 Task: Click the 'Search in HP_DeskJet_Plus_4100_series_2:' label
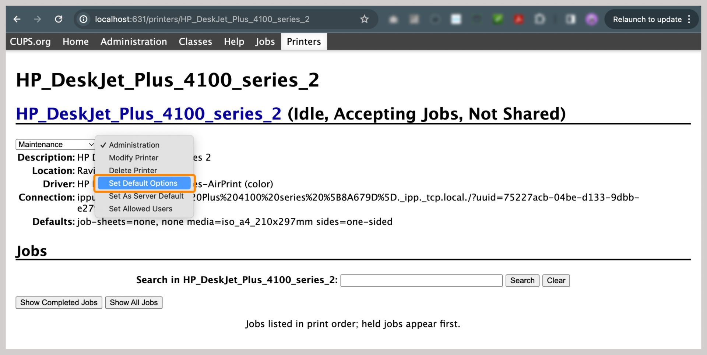click(x=237, y=280)
